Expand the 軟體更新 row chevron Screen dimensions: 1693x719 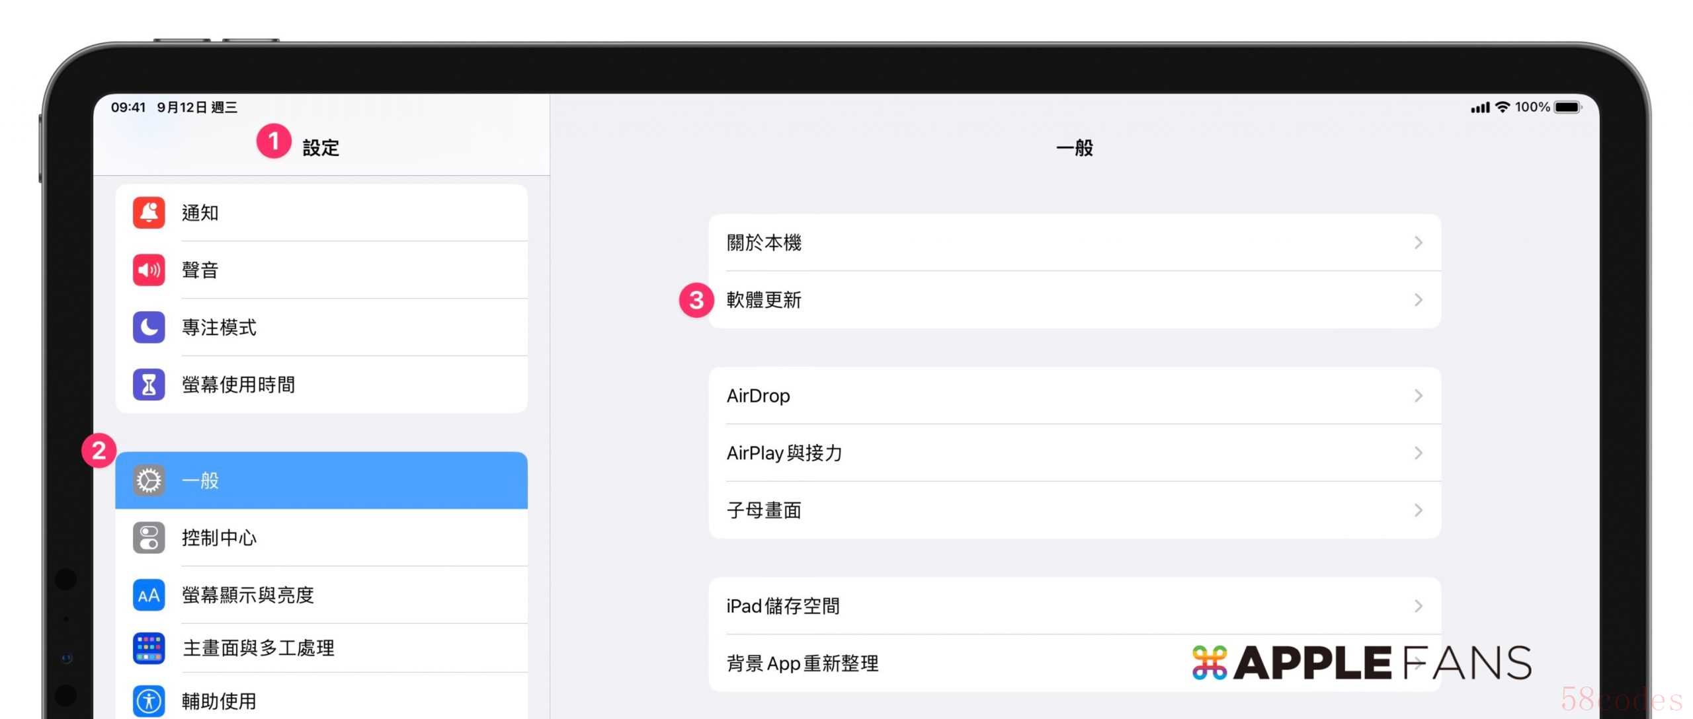coord(1418,300)
